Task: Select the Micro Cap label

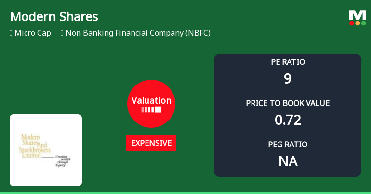Action: pyautogui.click(x=33, y=33)
